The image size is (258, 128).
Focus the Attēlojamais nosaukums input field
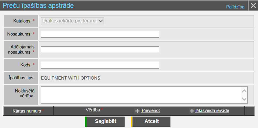pyautogui.click(x=100, y=50)
